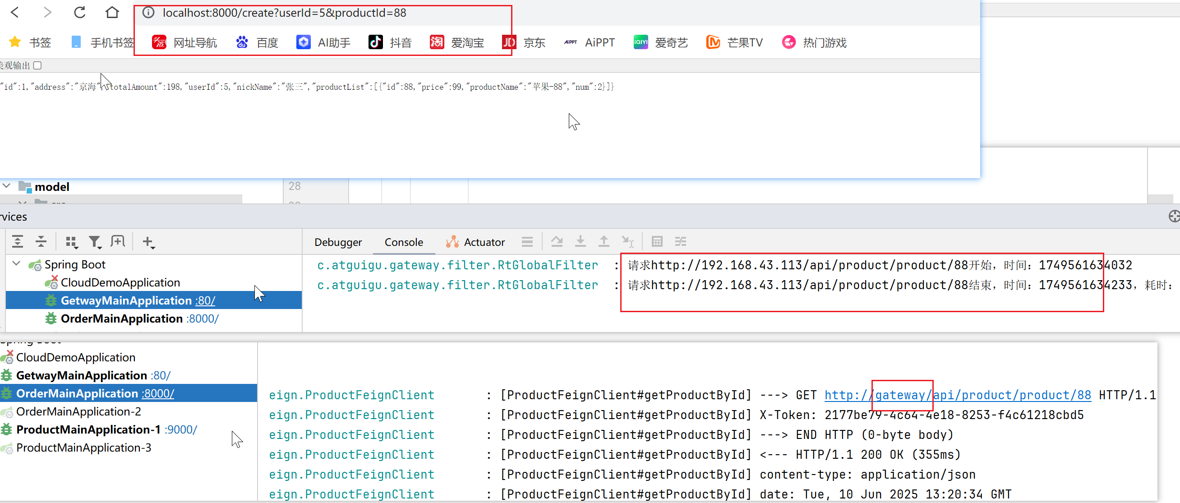
Task: Click the Open in New Tab services icon
Action: [118, 241]
